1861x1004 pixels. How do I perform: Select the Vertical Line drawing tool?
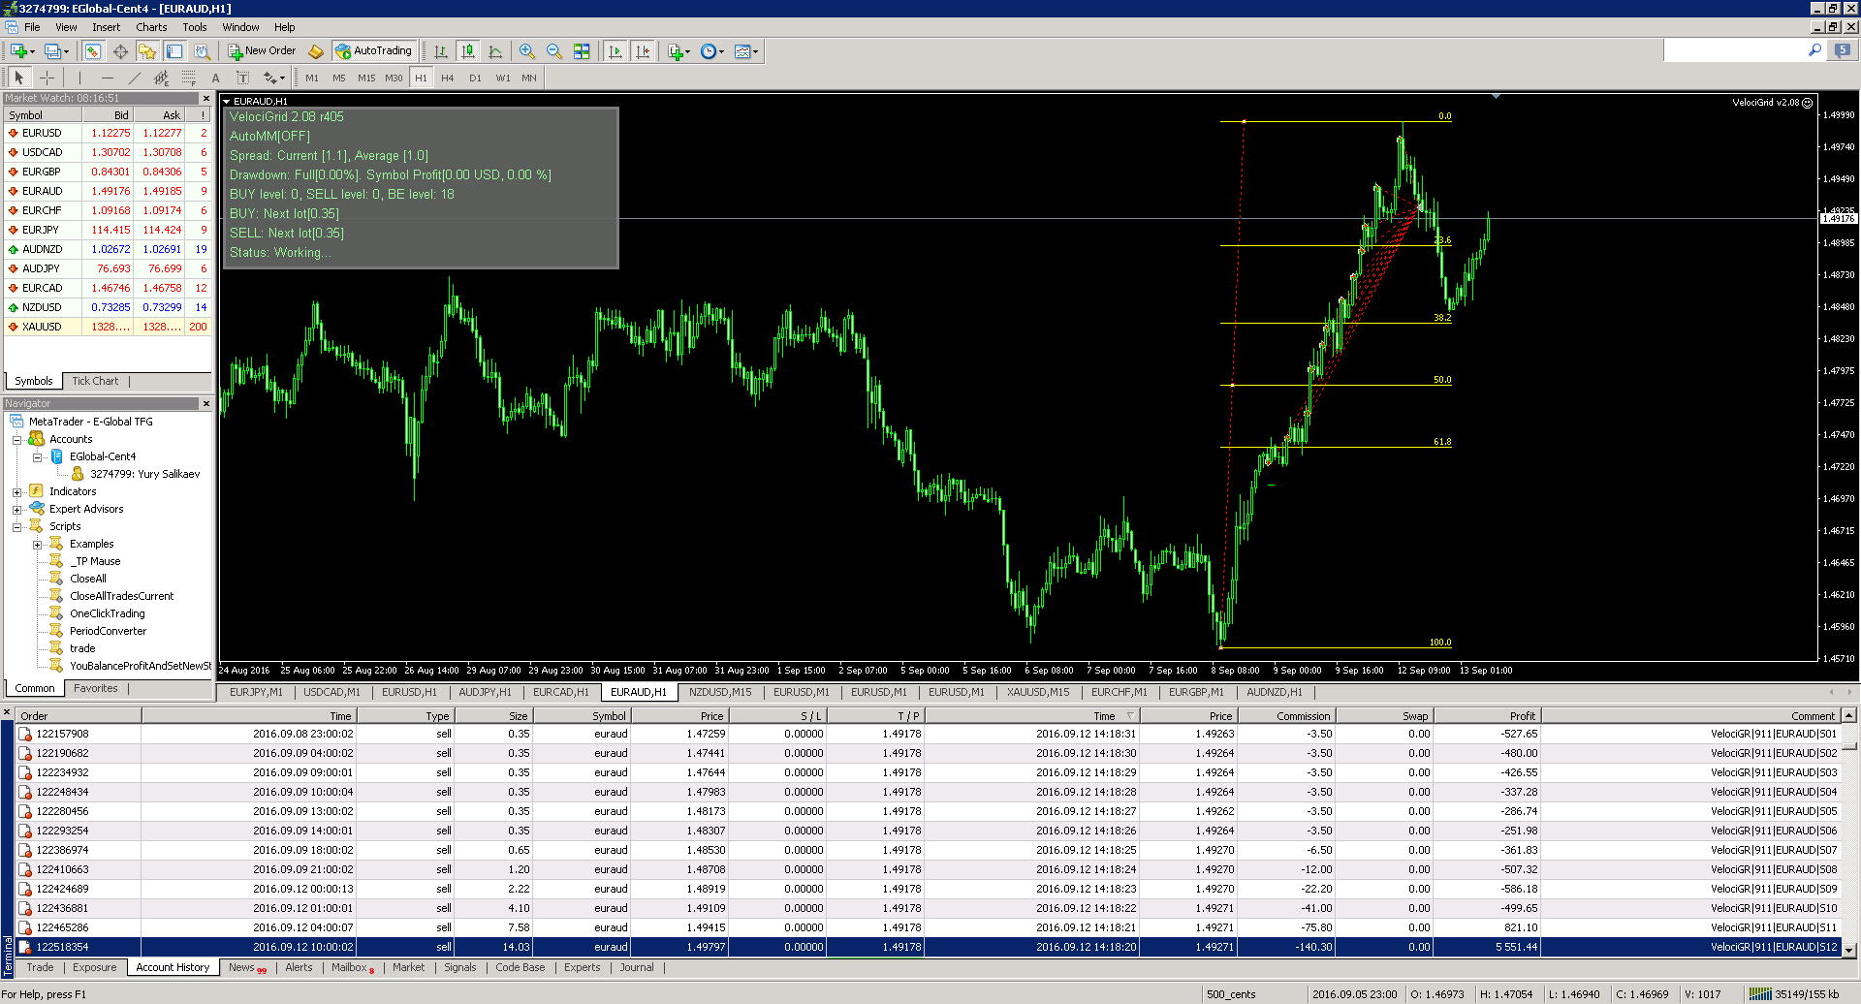[79, 78]
